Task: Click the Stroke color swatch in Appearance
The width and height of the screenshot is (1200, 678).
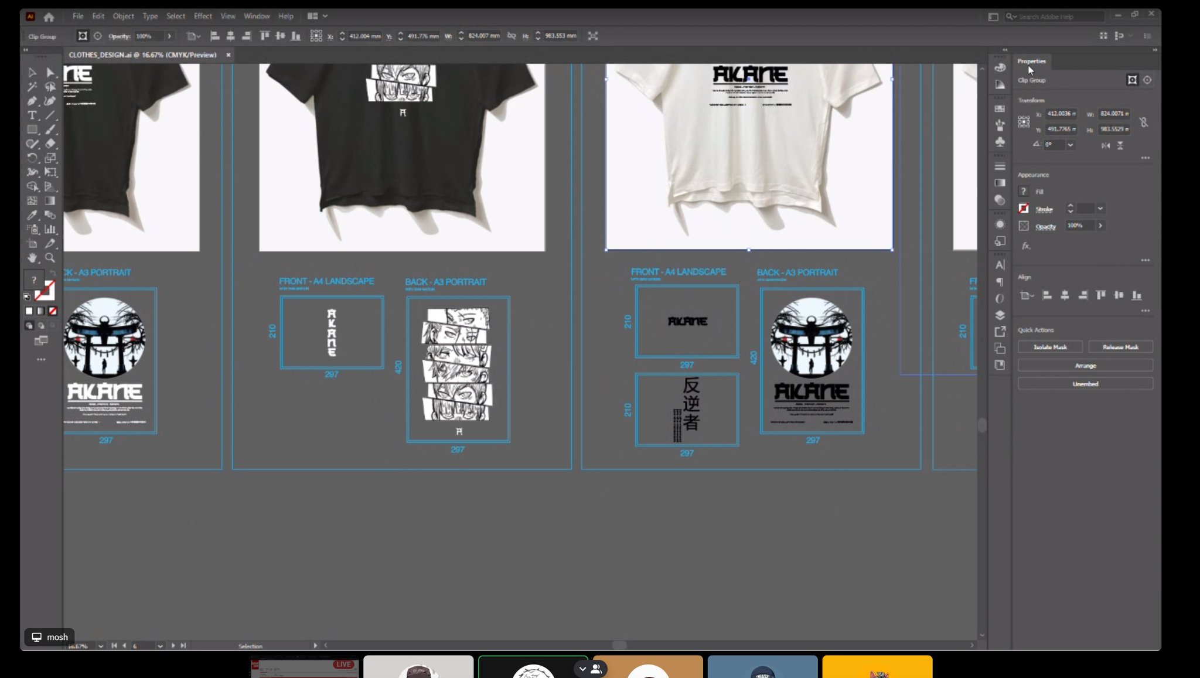Action: click(1024, 209)
